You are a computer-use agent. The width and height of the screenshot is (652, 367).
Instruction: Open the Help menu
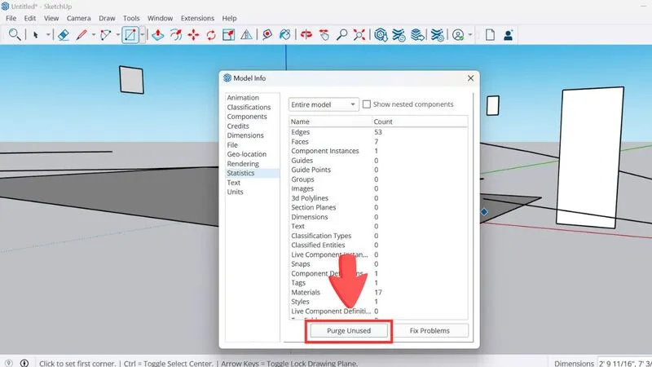click(229, 18)
